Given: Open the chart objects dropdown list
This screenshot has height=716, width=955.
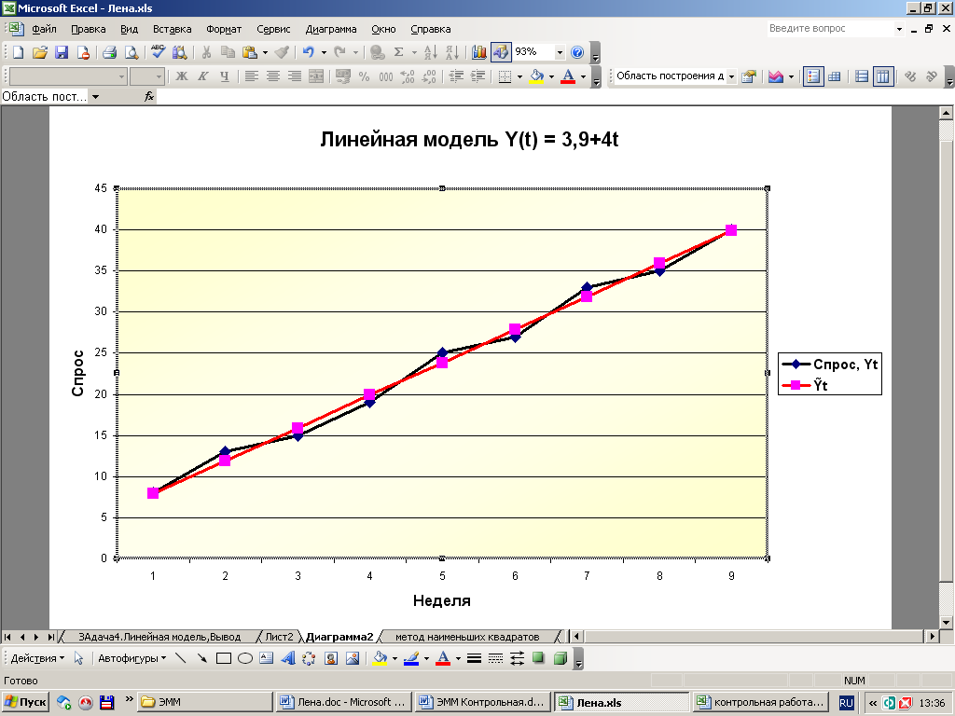Looking at the screenshot, I should coord(731,77).
